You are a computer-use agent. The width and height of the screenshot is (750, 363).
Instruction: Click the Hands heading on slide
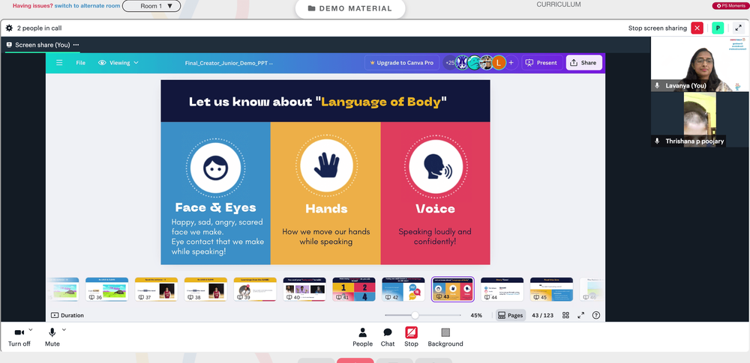click(x=326, y=209)
